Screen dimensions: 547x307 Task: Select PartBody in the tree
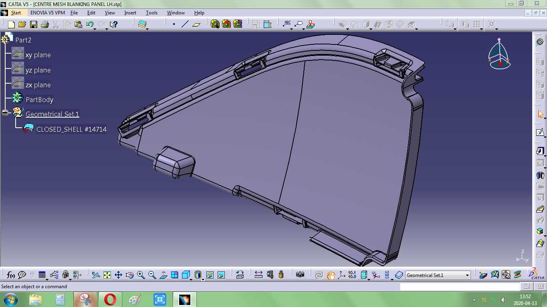tap(39, 100)
